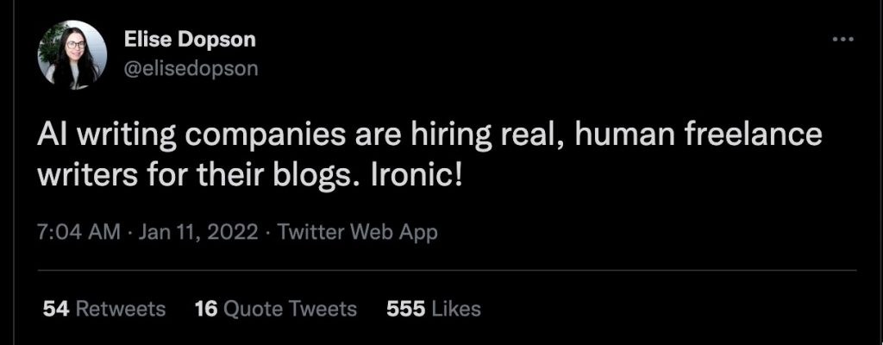Click the @elisedopson handle
The image size is (883, 345).
point(191,70)
